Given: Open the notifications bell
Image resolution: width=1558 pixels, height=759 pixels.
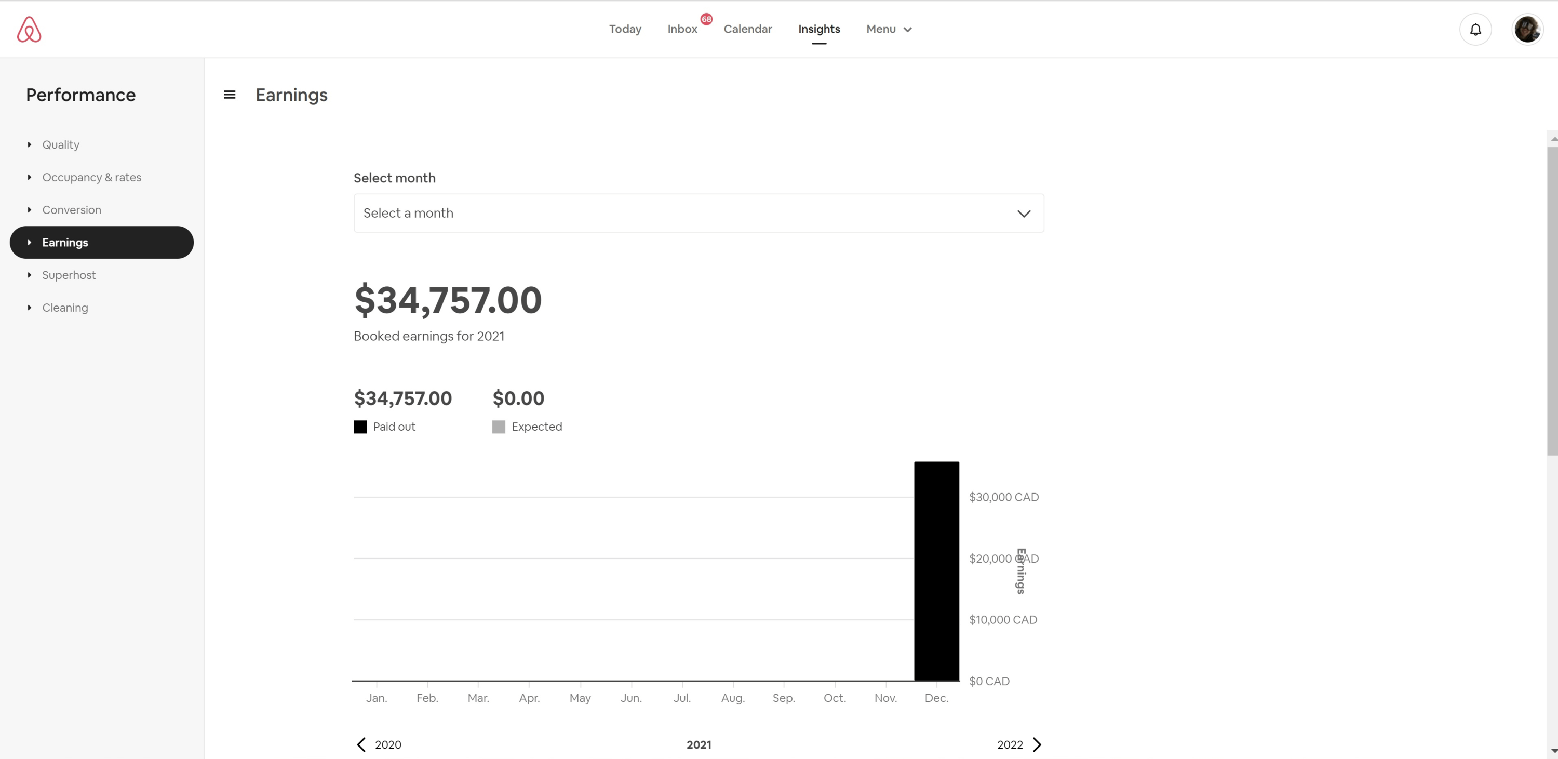Looking at the screenshot, I should click(x=1475, y=29).
